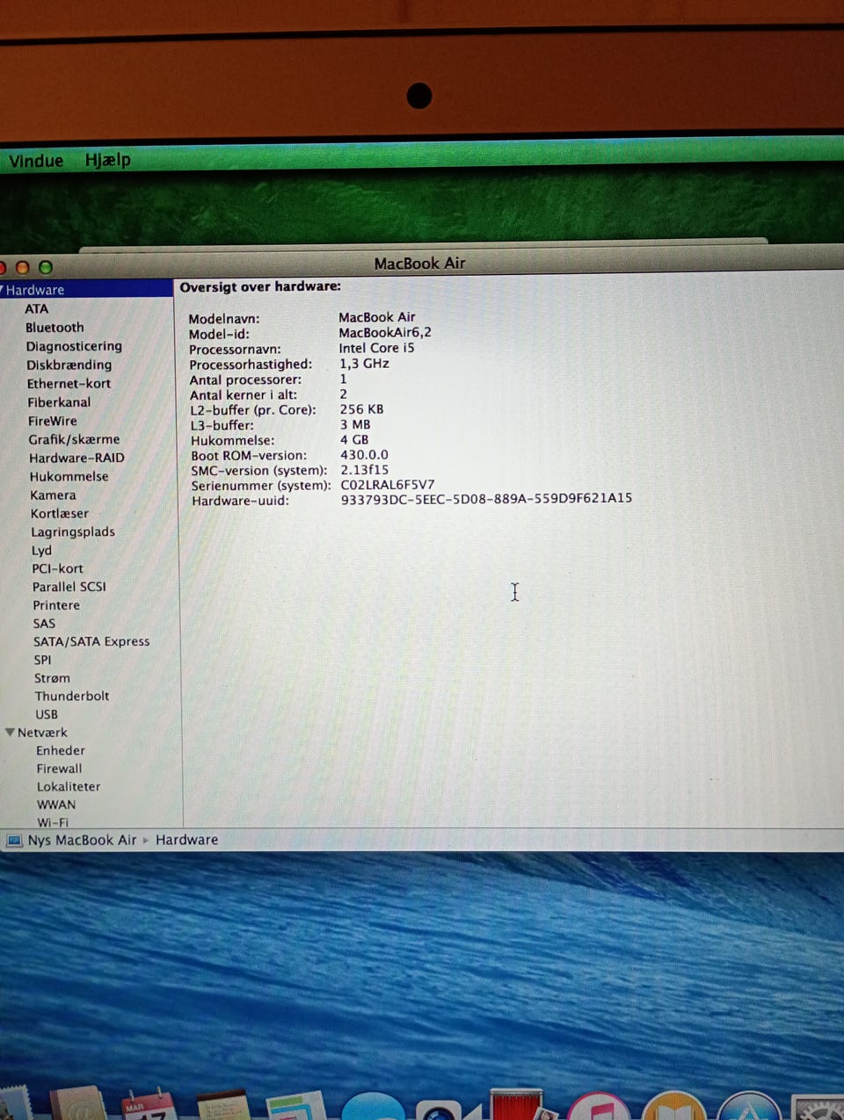Launch iTunes from the dock
Viewport: 844px width, 1120px height.
pos(598,1107)
